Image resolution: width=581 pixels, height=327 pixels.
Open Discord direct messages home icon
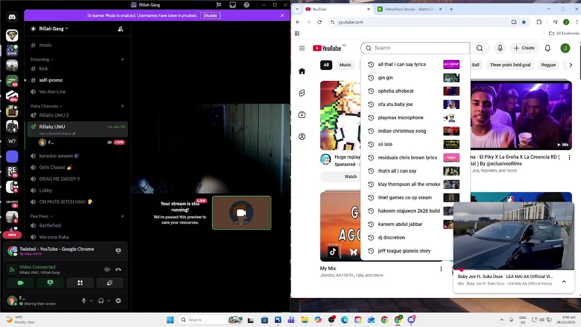12,17
